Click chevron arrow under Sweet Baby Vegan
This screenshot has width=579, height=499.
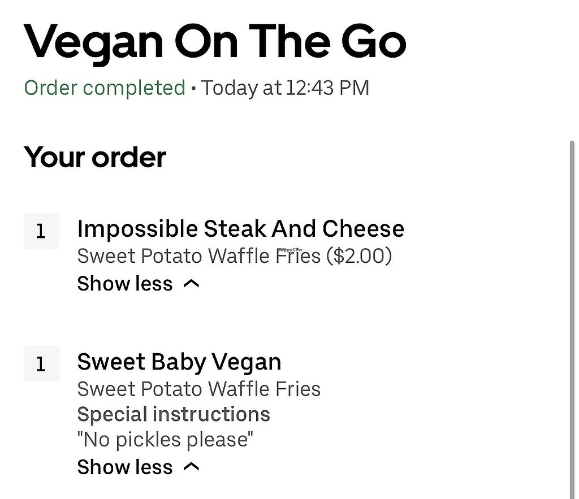click(192, 467)
